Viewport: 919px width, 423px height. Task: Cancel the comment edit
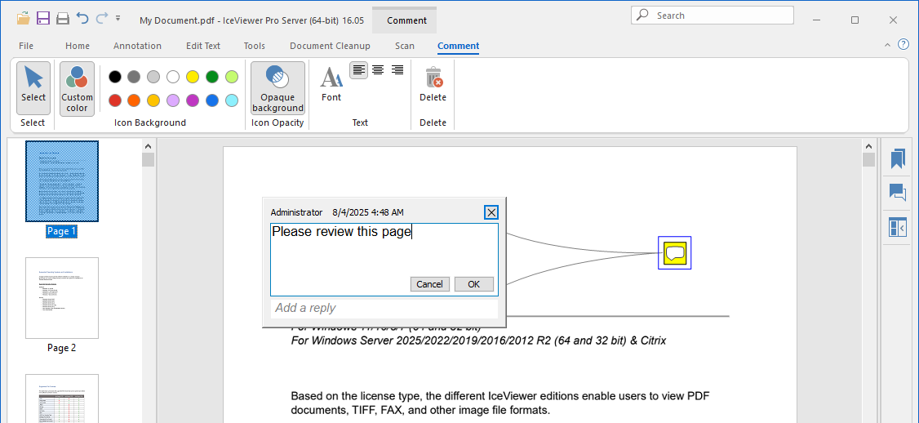click(x=429, y=284)
